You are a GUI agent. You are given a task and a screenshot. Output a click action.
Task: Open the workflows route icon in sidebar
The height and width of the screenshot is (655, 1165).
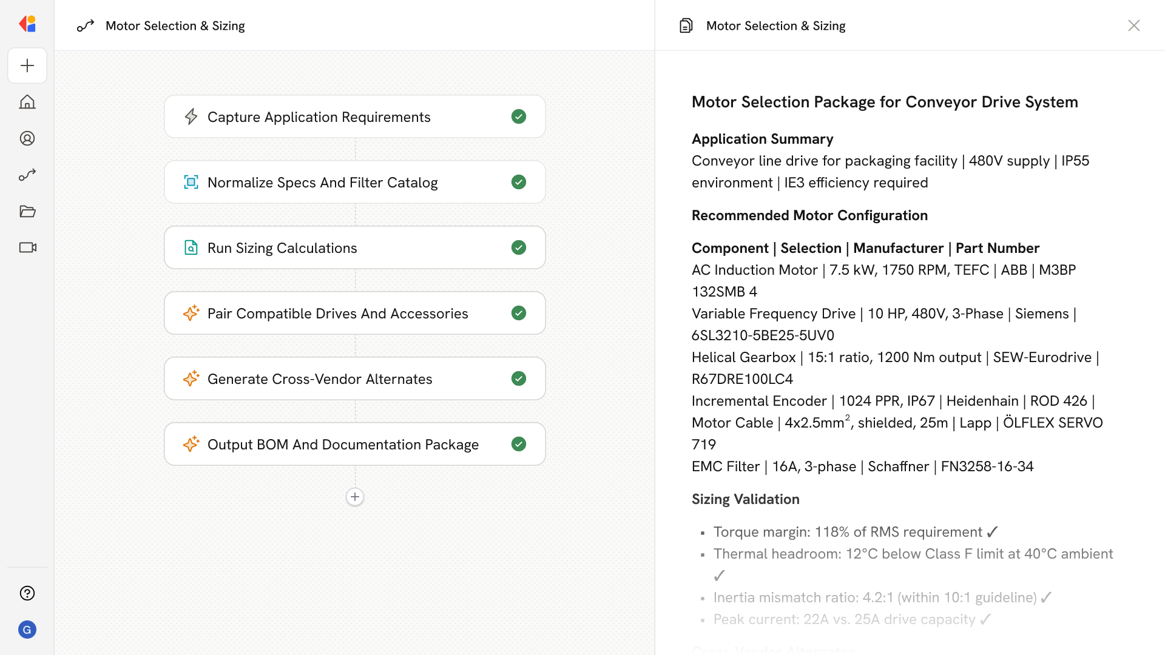click(x=27, y=175)
